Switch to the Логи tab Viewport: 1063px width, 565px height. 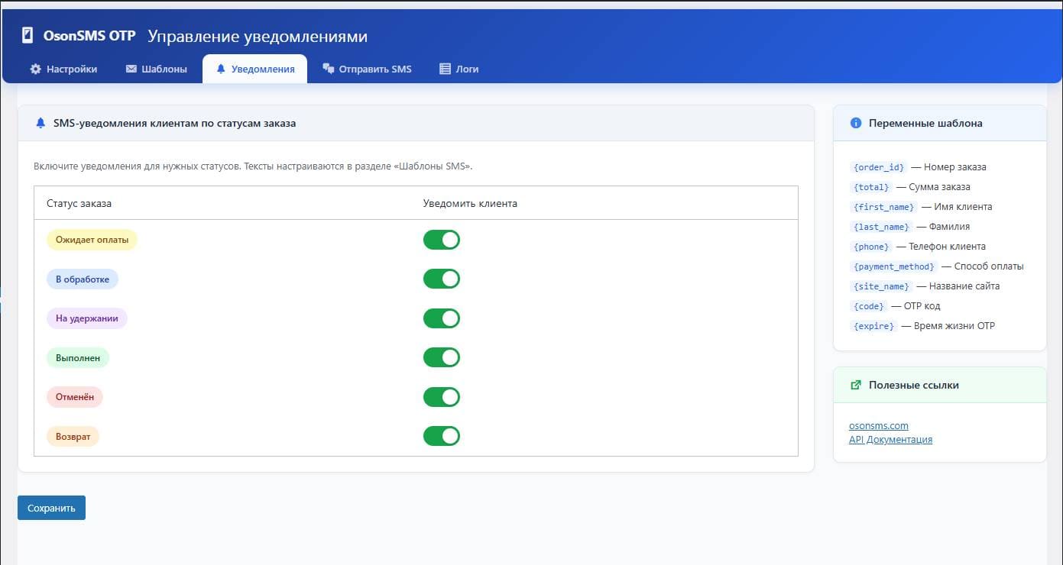[x=459, y=69]
